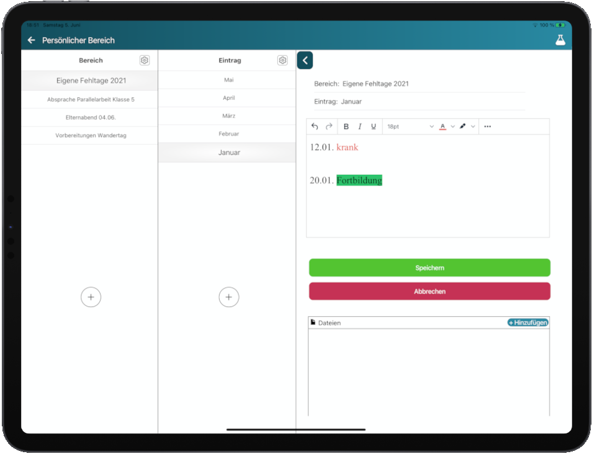Image resolution: width=592 pixels, height=454 pixels.
Task: Click the redo arrow in the editor toolbar
Action: [329, 127]
